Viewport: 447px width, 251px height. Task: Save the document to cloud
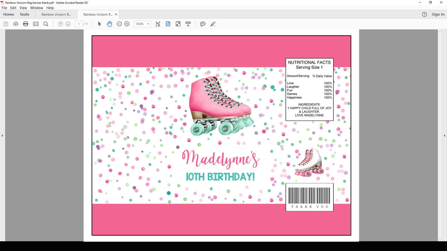(16, 23)
